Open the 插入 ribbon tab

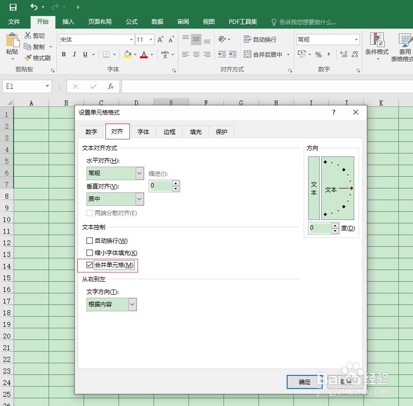(x=68, y=21)
